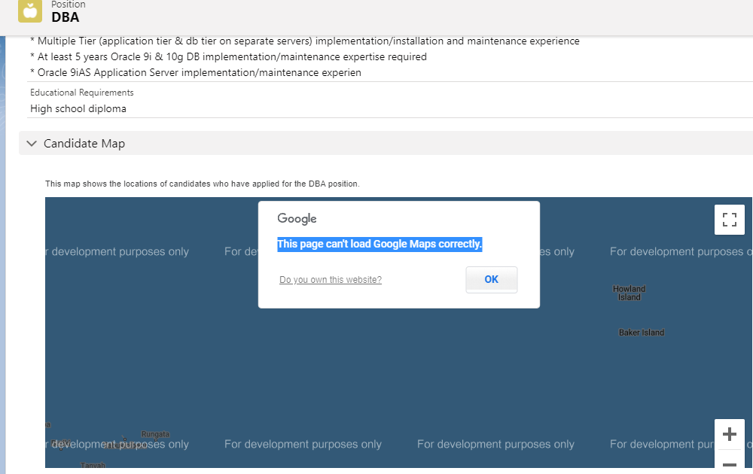The image size is (753, 474).
Task: Click the Oracle 9iAS Application Server requirement line
Action: [196, 72]
